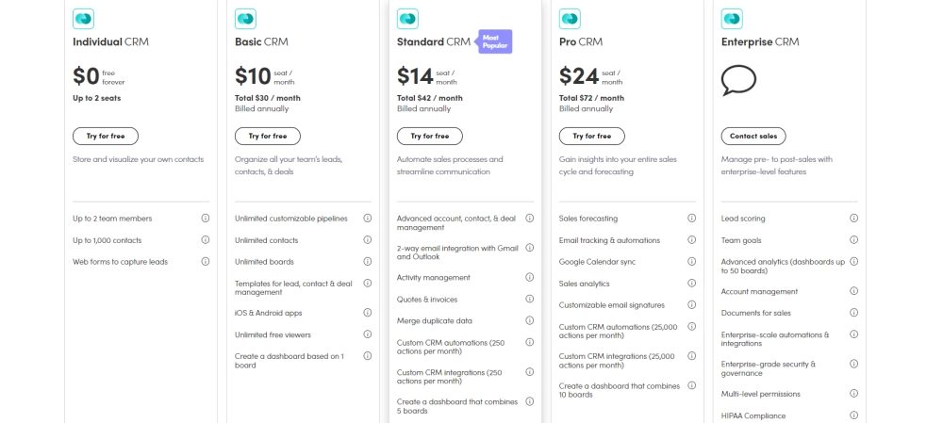
Task: Click info icon next to Lead scoring
Action: tap(853, 219)
